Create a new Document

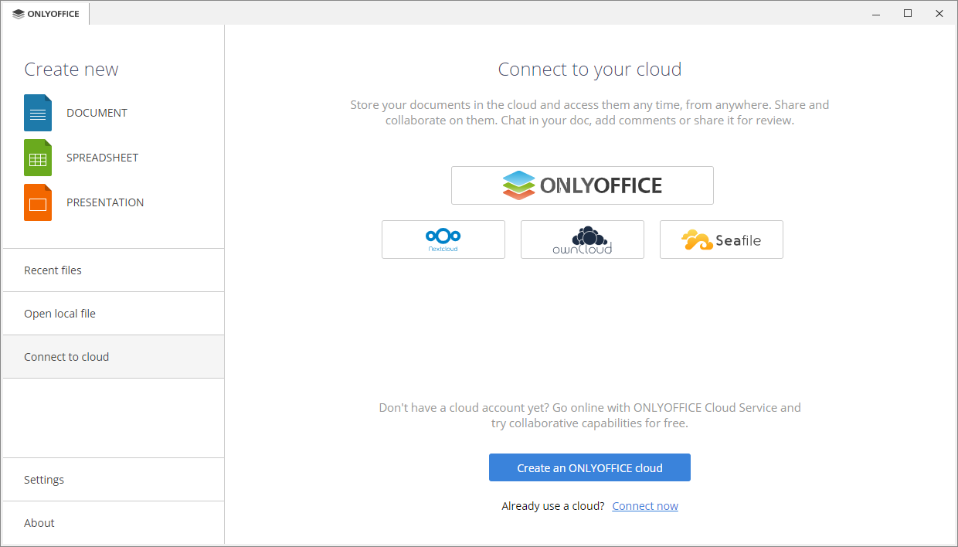click(x=97, y=112)
